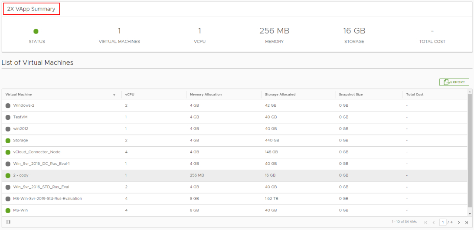Select the MS-Win-Svr-2019-Std-Rus-Evaluation row
Image resolution: width=474 pixels, height=230 pixels.
(x=47, y=199)
